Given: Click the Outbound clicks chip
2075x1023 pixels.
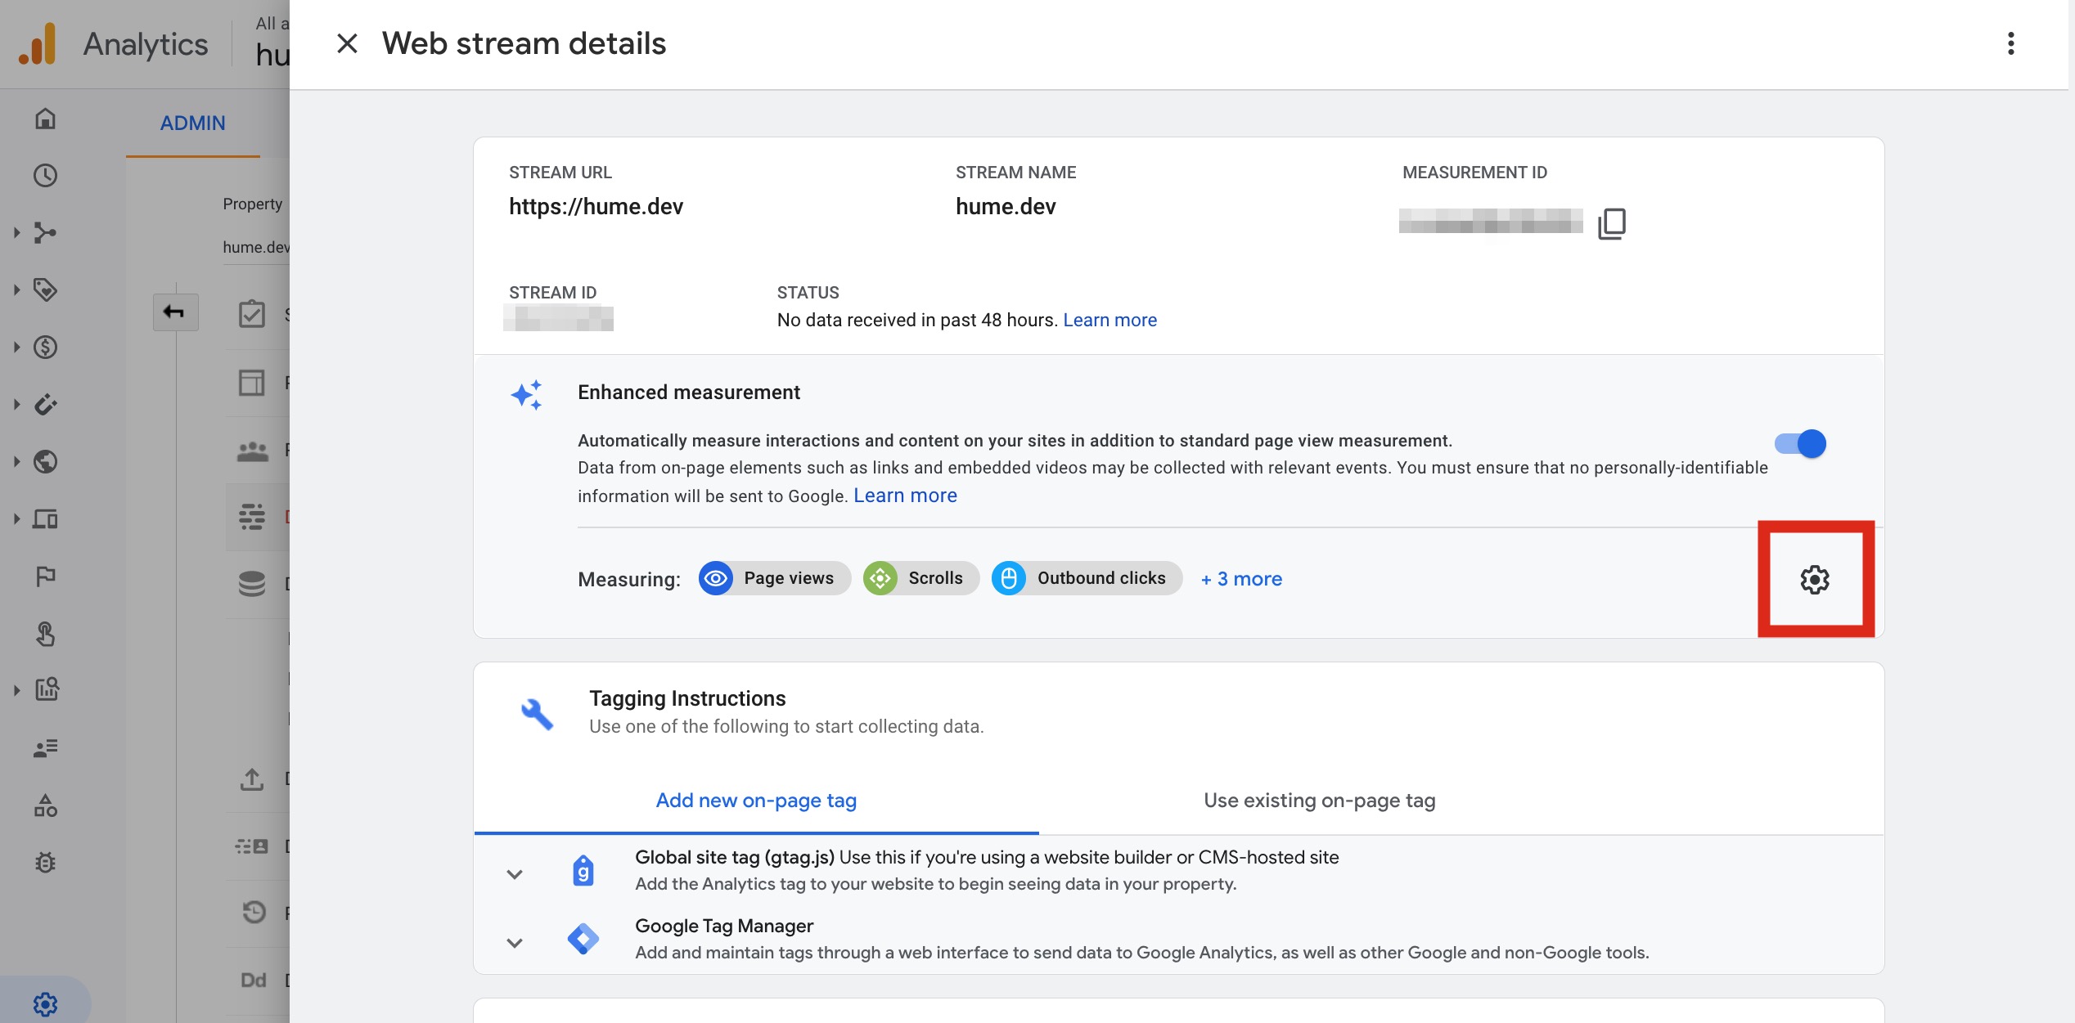Looking at the screenshot, I should [1087, 578].
